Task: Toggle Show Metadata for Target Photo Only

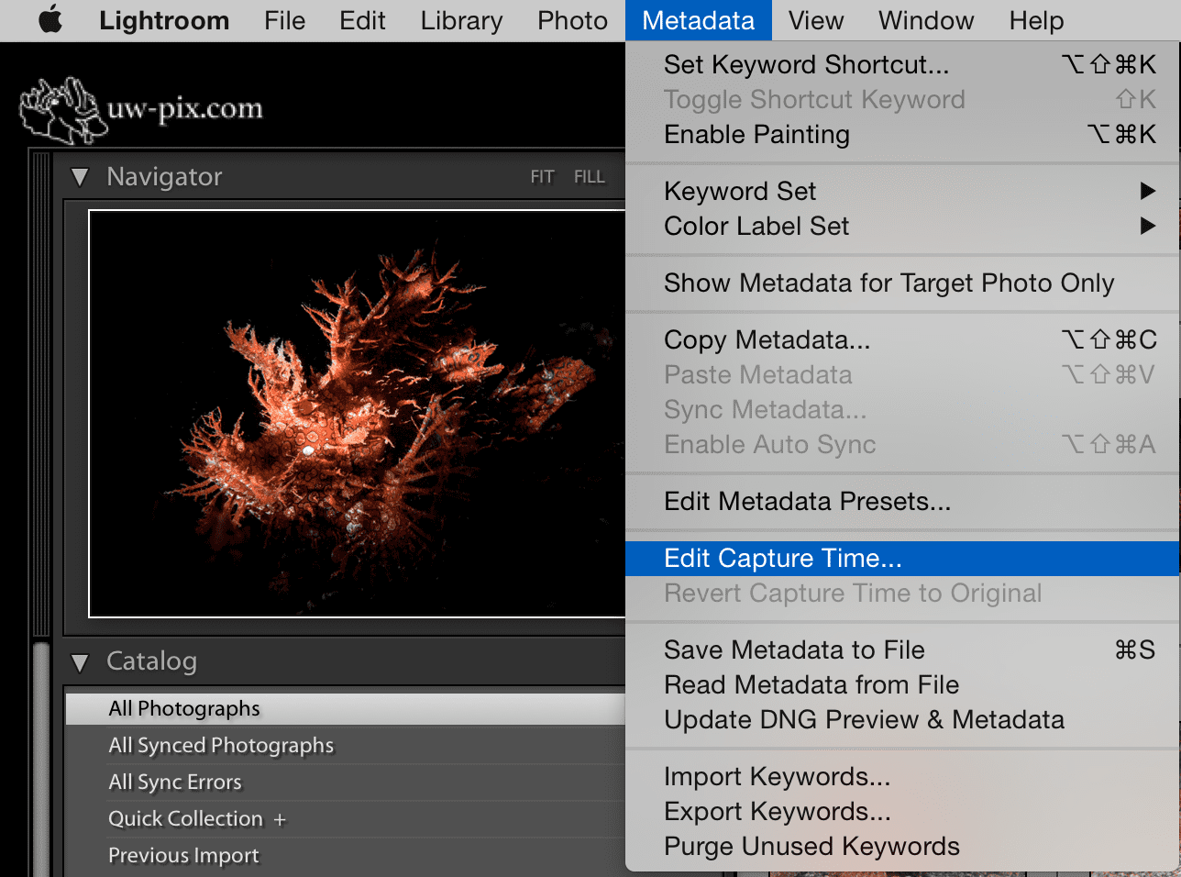Action: pyautogui.click(x=902, y=283)
